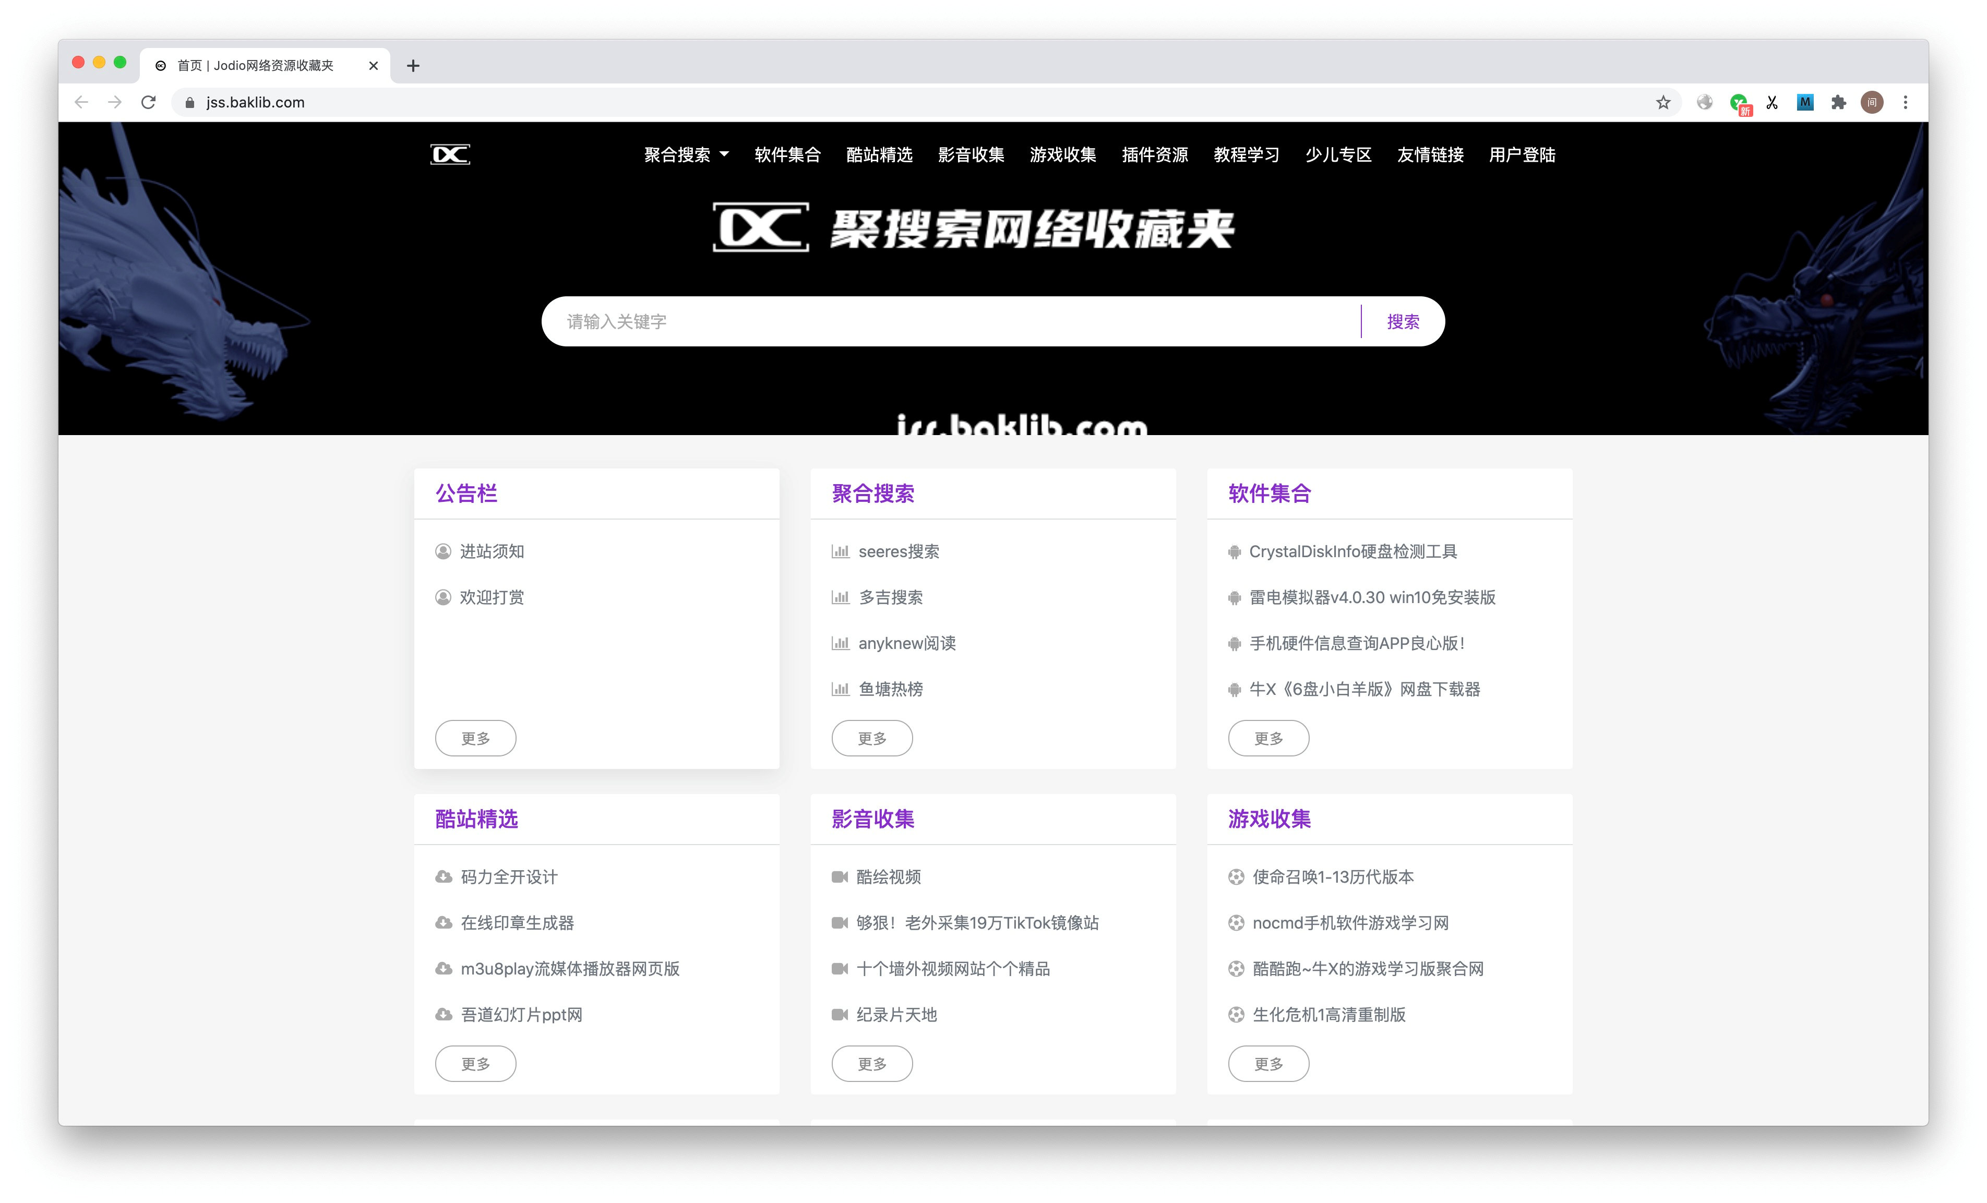Open Chrome three-dot menu
The height and width of the screenshot is (1203, 1987).
tap(1906, 102)
